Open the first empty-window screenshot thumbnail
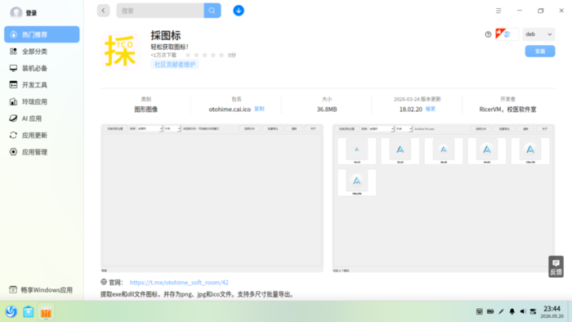This screenshot has height=322, width=572. click(212, 198)
